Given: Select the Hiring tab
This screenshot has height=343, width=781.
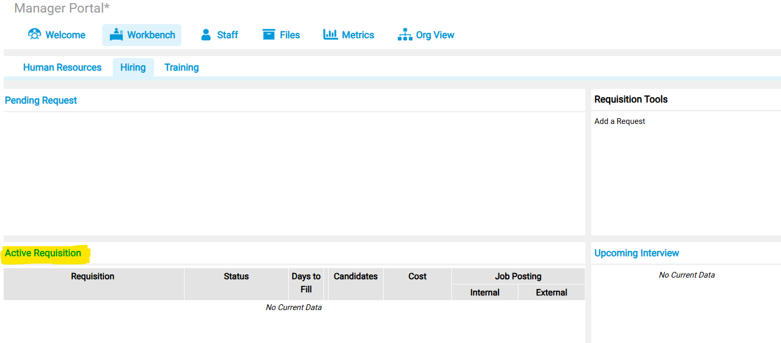Looking at the screenshot, I should coord(133,67).
